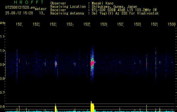Viewport: 177px width, 112px height.
Task: Click the 0.8 kHz frequency axis label
Action: (x=2, y=78)
